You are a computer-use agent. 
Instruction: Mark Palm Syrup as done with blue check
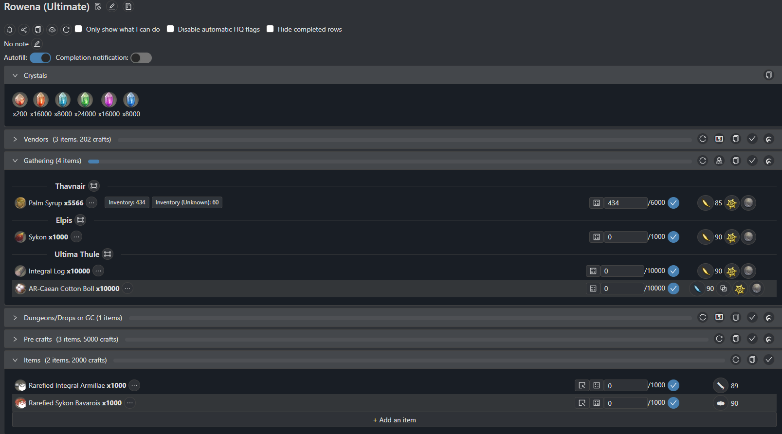(673, 203)
